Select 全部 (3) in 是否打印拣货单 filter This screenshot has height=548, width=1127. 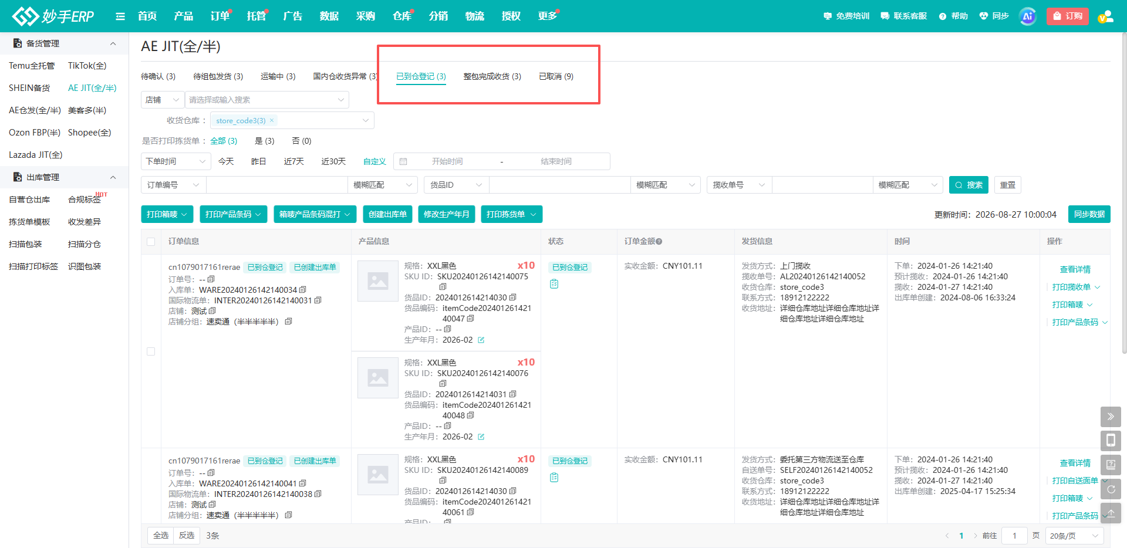tap(224, 141)
